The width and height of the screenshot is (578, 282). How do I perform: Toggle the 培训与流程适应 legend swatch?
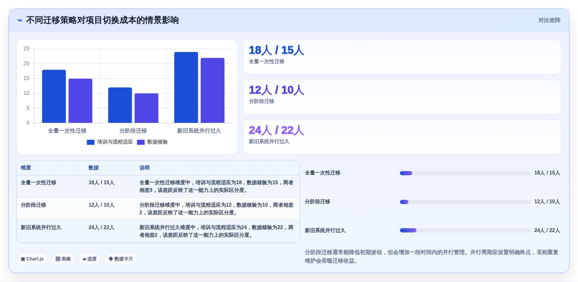coord(90,142)
